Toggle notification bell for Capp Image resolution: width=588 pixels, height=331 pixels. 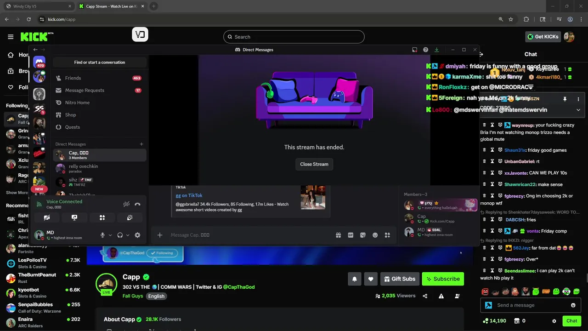click(x=355, y=279)
